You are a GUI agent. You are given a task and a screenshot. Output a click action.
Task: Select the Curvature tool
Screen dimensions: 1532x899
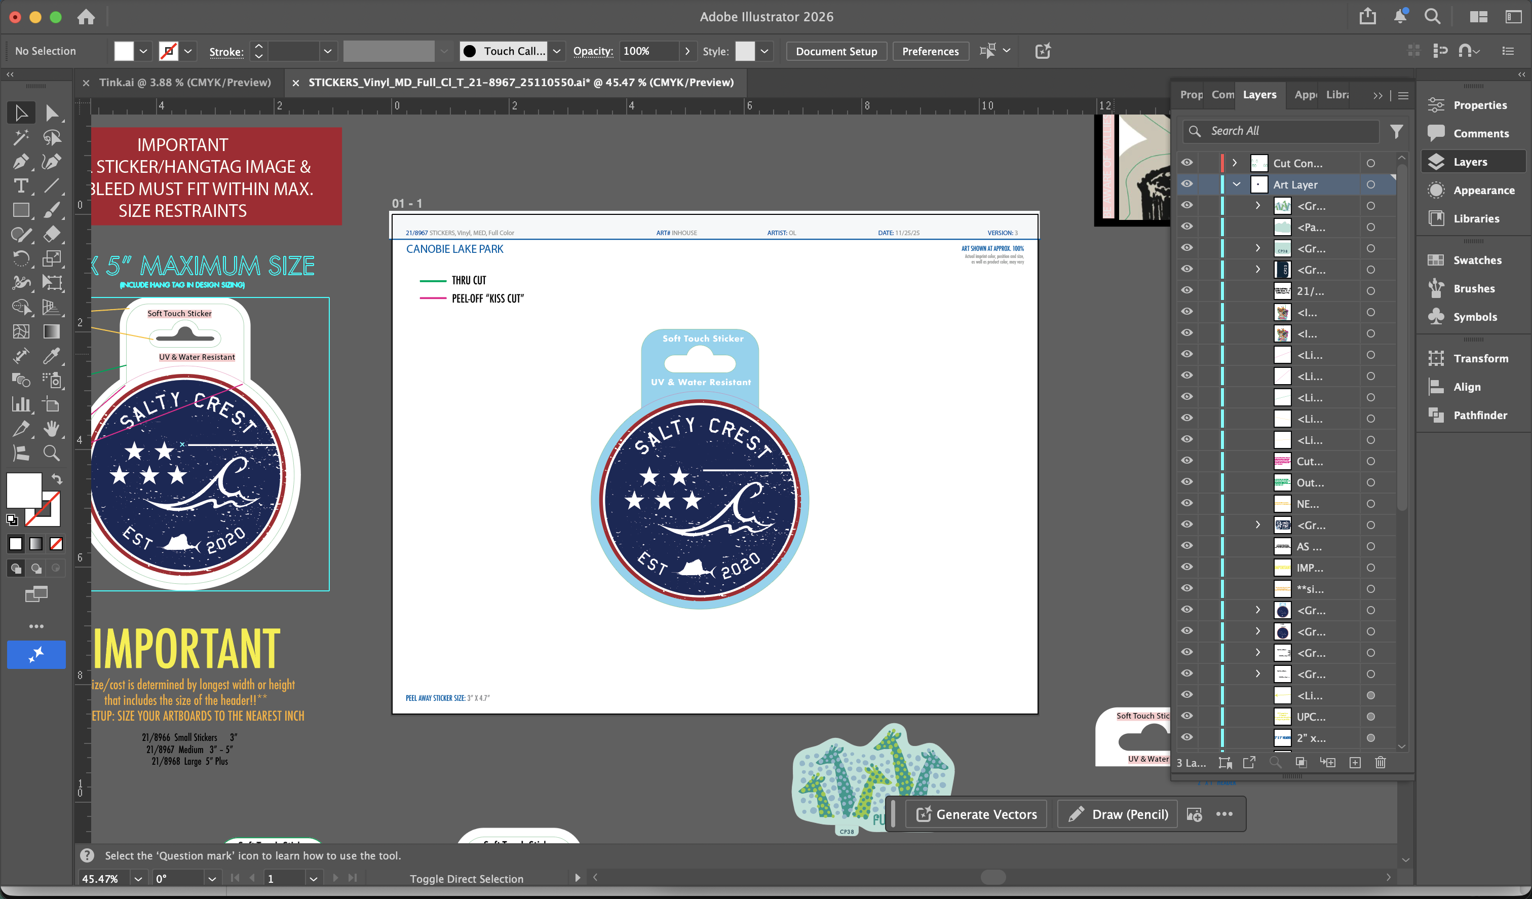point(52,162)
